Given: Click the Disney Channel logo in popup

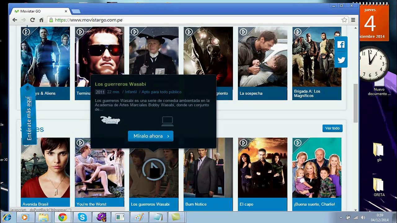Looking at the screenshot, I should tap(110, 120).
